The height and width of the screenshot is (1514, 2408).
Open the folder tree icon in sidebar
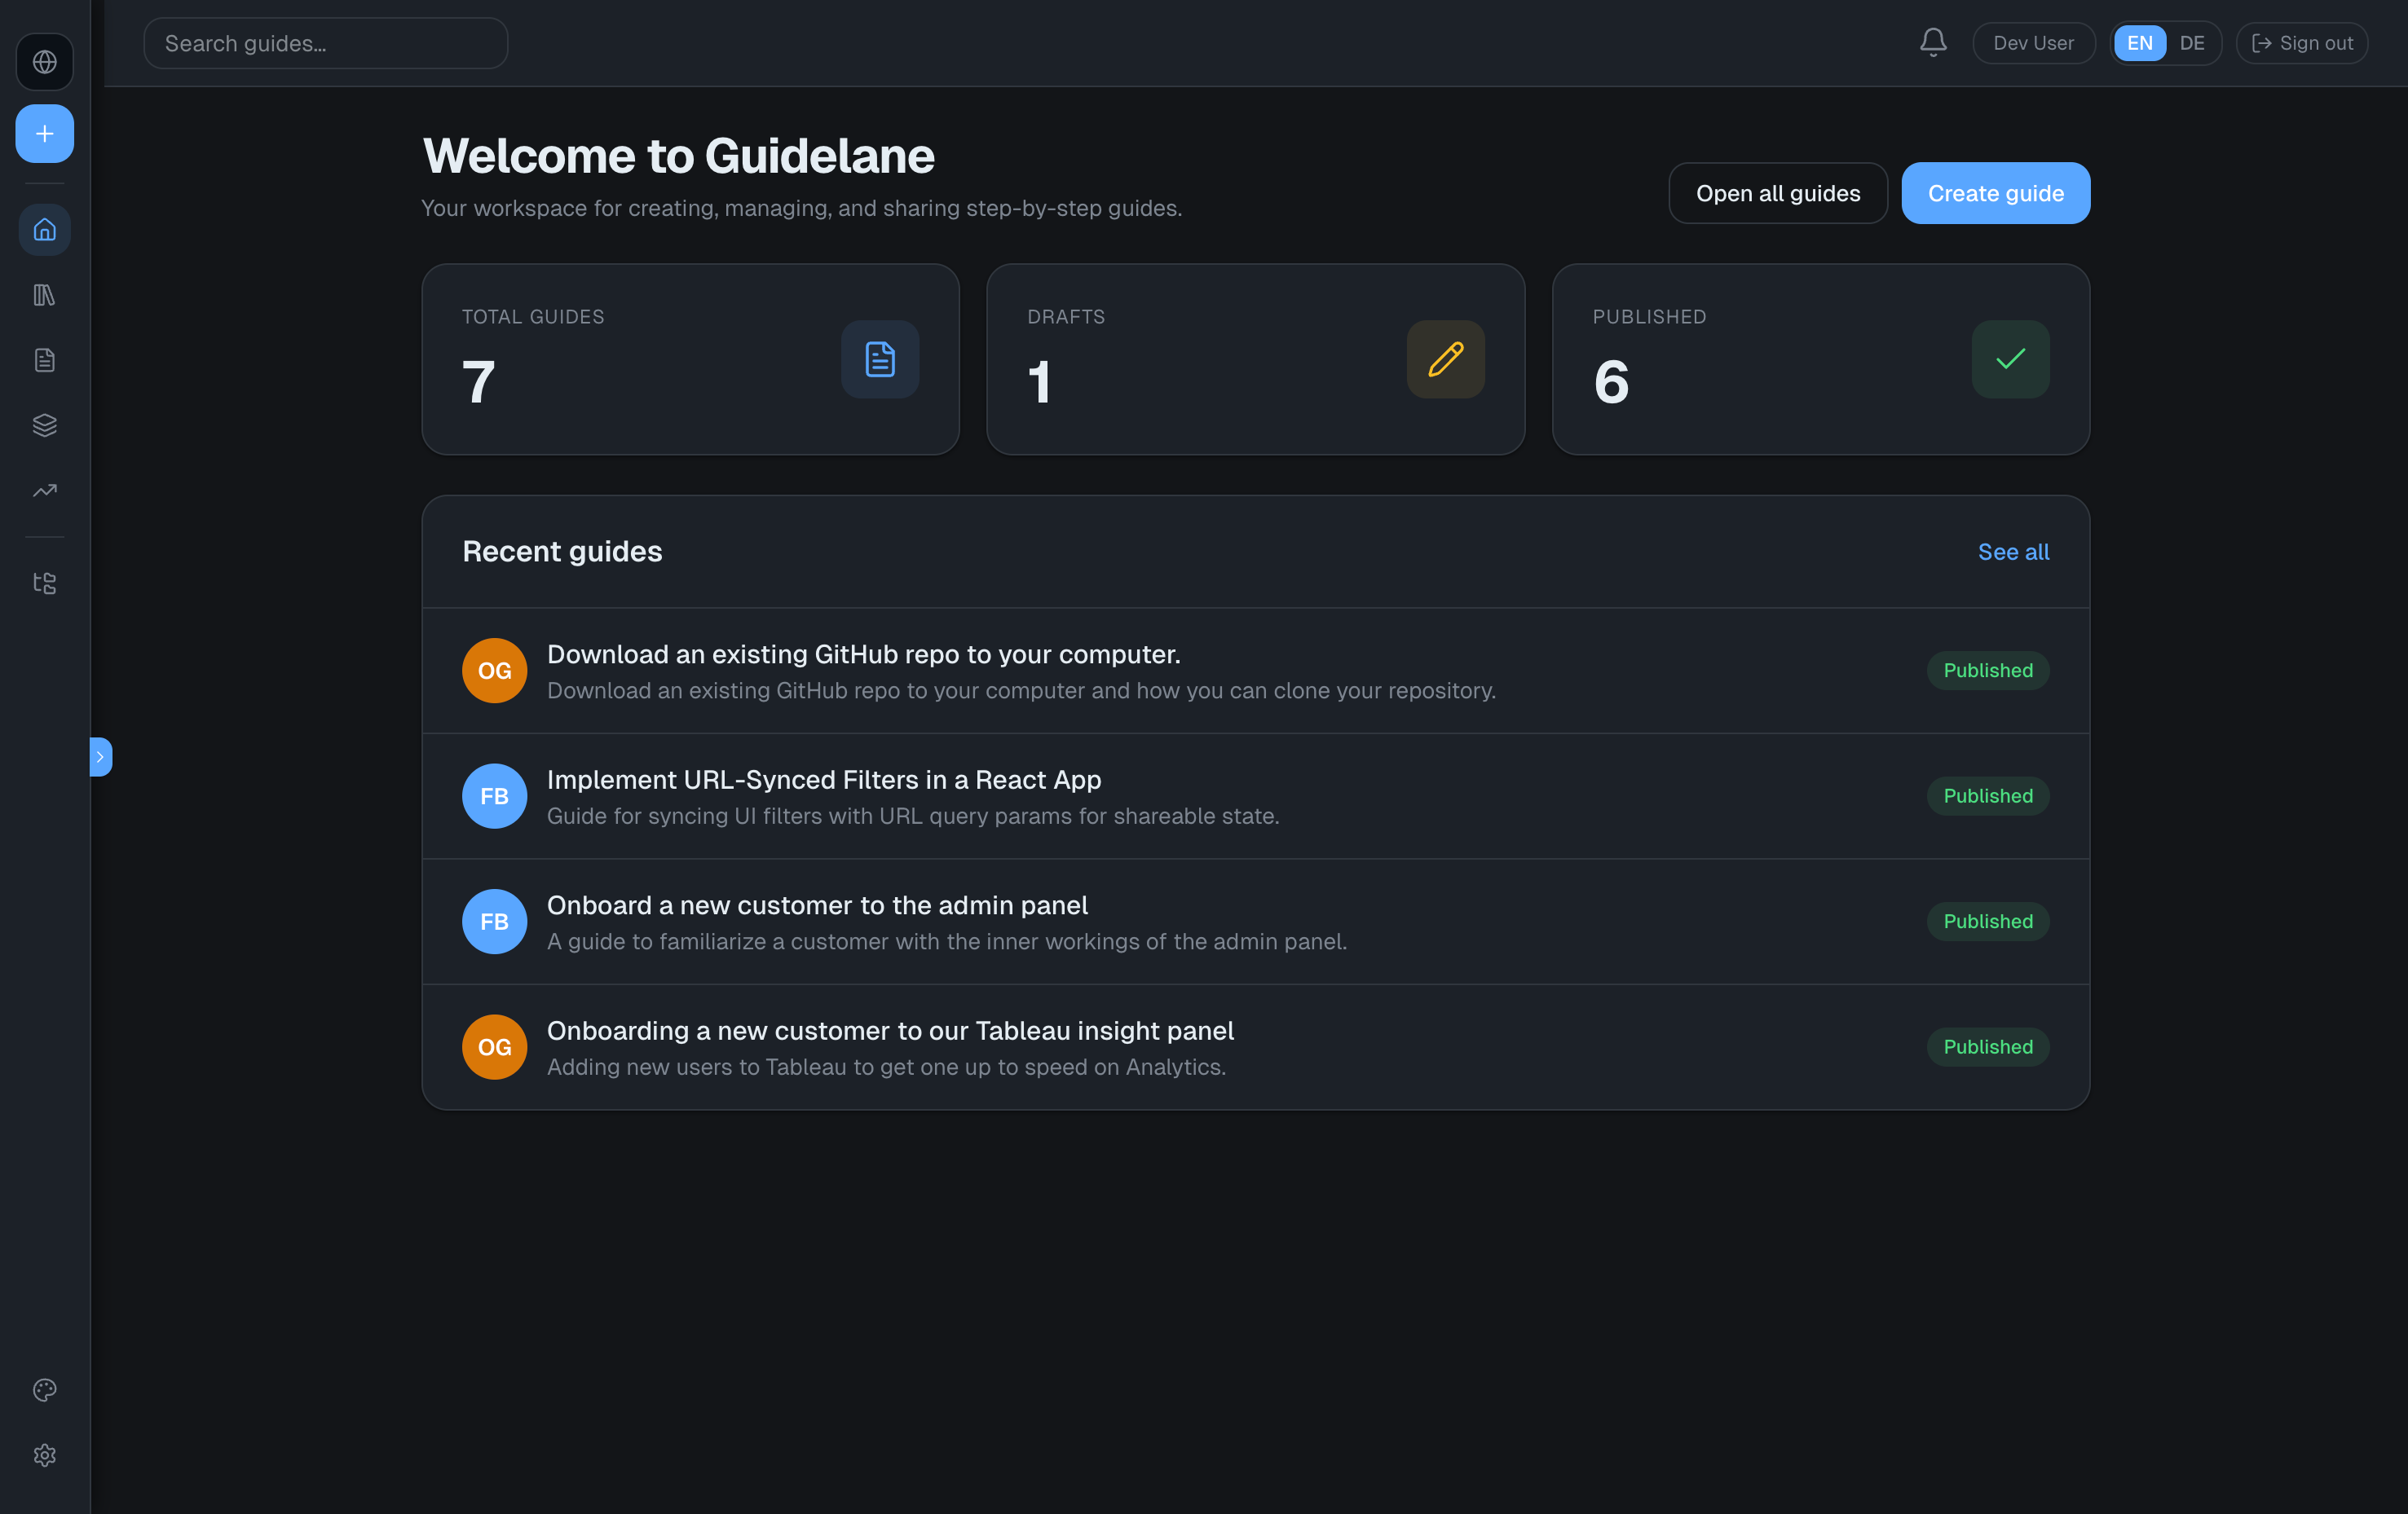coord(44,583)
